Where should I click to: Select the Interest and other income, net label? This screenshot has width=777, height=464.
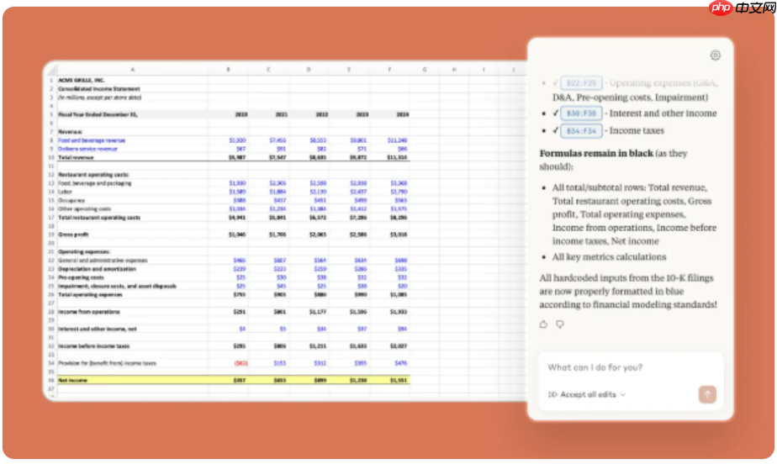(98, 329)
